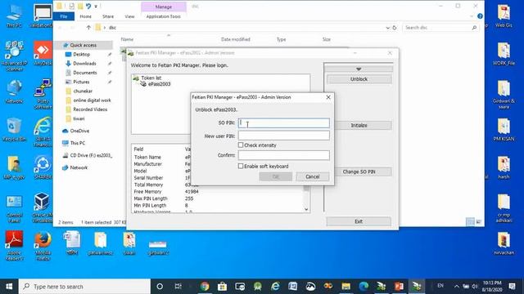Open CD Drive (F:) es2003
524x294 pixels.
91,155
